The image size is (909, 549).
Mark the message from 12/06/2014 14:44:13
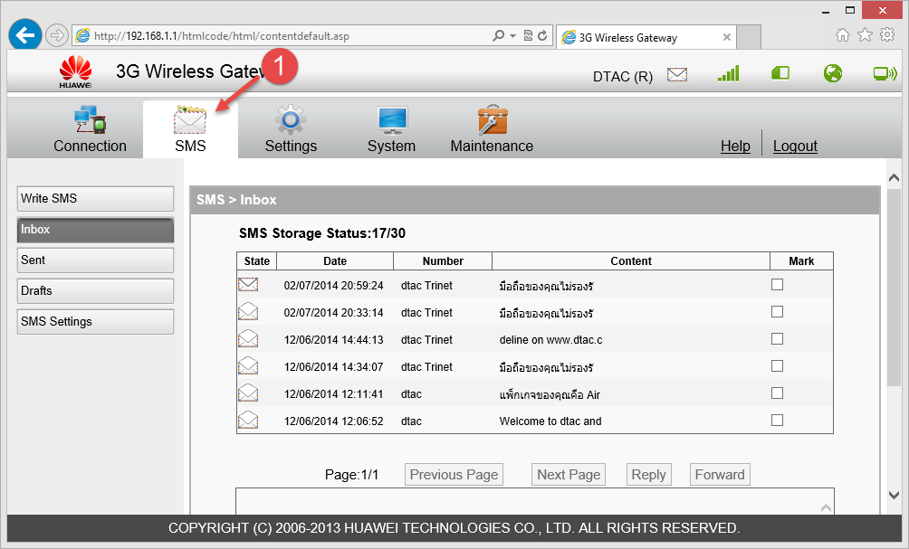pyautogui.click(x=778, y=339)
